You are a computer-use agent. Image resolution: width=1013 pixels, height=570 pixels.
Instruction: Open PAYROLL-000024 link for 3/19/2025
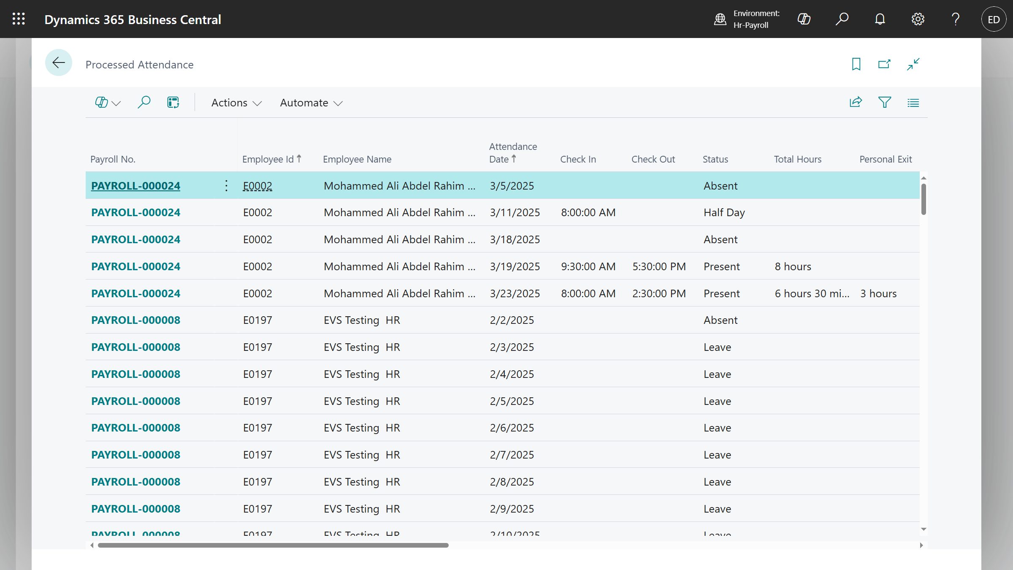click(135, 266)
